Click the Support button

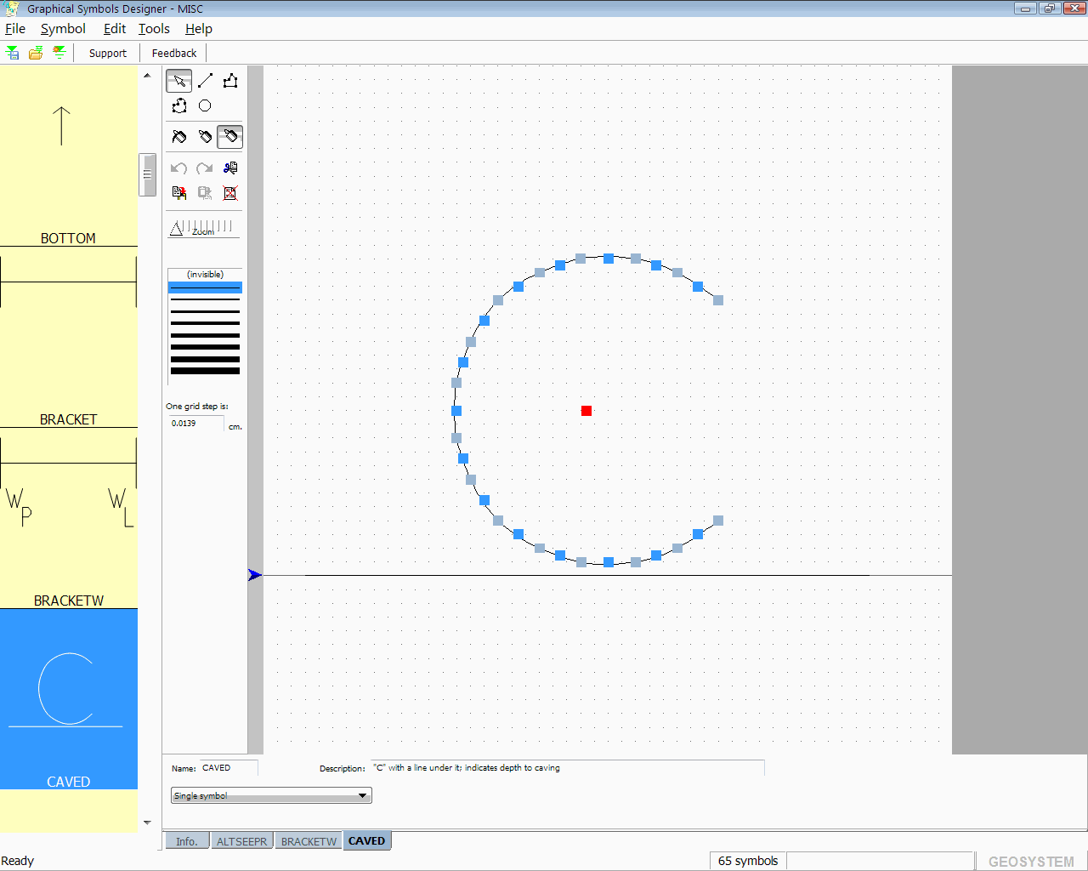pyautogui.click(x=107, y=53)
